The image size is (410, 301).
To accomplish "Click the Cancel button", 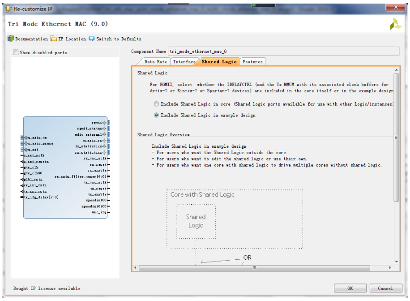I will 385,288.
